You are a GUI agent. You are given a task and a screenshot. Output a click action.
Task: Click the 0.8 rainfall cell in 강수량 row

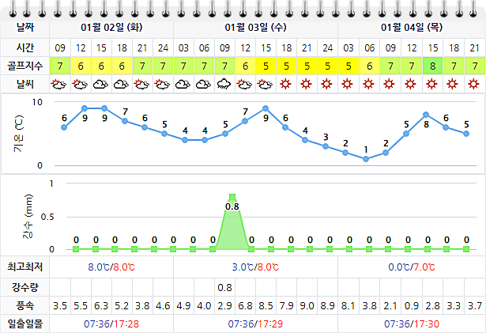tap(224, 288)
